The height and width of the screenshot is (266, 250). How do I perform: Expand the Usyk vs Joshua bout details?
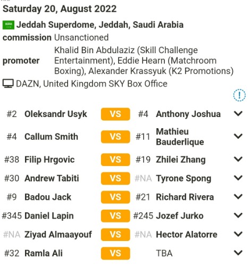238,113
